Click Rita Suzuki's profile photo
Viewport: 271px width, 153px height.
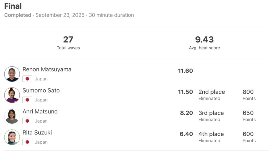click(12, 137)
